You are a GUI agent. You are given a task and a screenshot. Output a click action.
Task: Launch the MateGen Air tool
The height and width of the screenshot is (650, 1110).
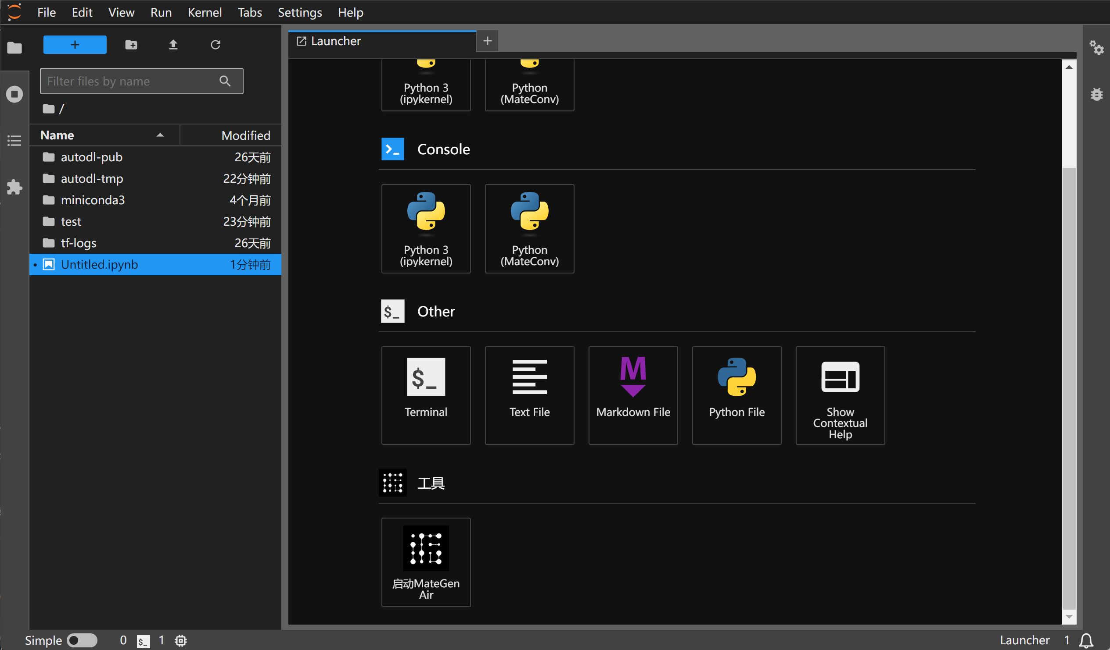pos(425,562)
